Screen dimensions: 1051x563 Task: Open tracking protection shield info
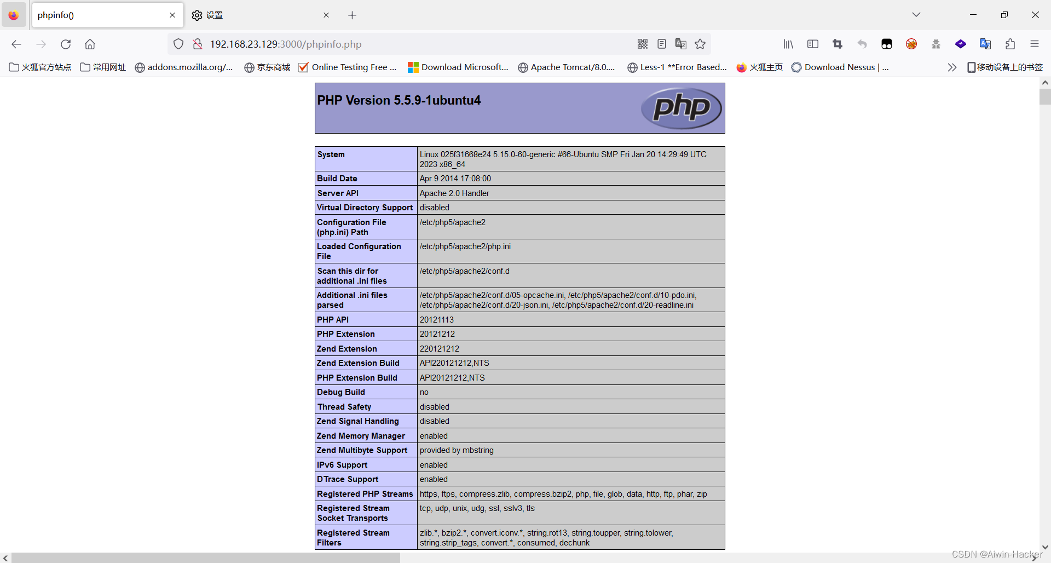coord(178,44)
